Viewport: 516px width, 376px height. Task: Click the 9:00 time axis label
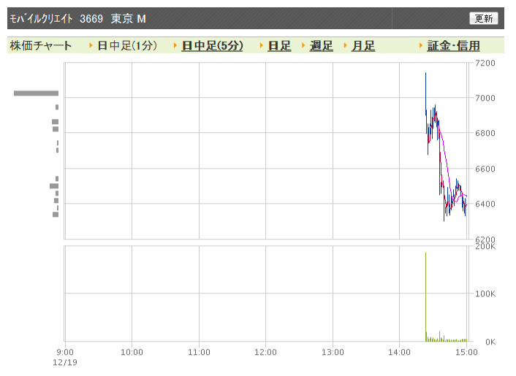pos(65,353)
